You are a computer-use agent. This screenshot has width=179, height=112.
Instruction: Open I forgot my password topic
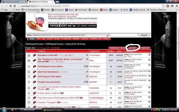point(50,82)
